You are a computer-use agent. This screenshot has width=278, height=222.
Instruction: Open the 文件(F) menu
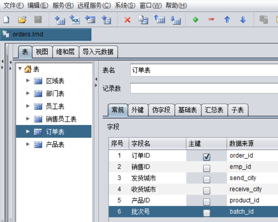tap(13, 5)
